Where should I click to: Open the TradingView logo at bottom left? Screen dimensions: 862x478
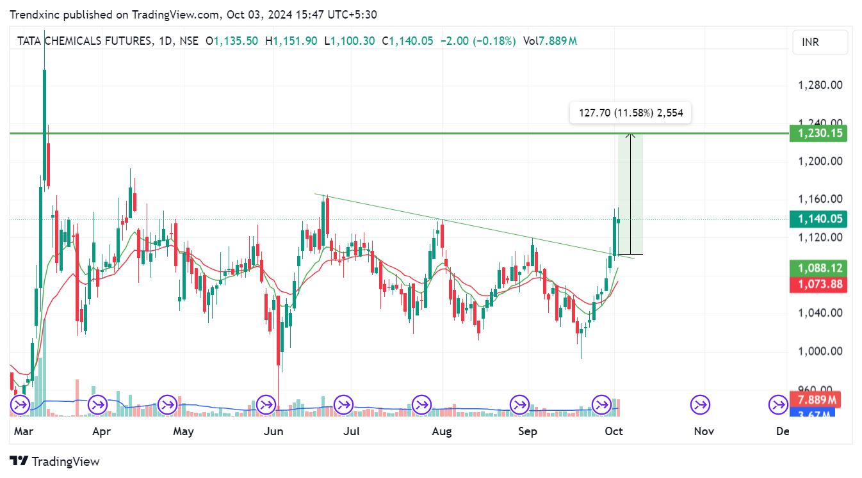pos(55,461)
